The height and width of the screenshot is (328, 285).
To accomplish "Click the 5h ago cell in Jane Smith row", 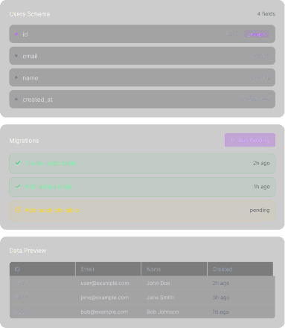I will (x=221, y=298).
